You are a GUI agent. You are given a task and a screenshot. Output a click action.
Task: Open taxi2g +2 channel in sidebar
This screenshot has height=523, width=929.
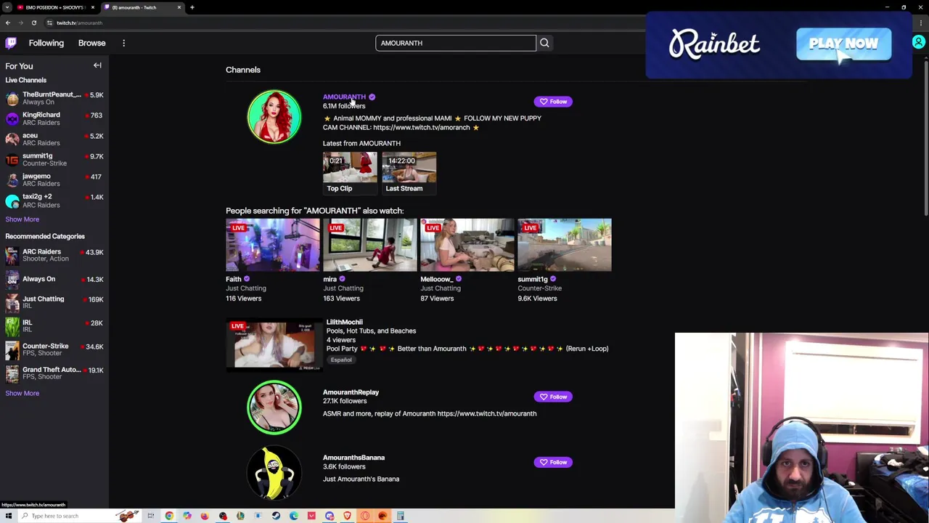coord(54,200)
